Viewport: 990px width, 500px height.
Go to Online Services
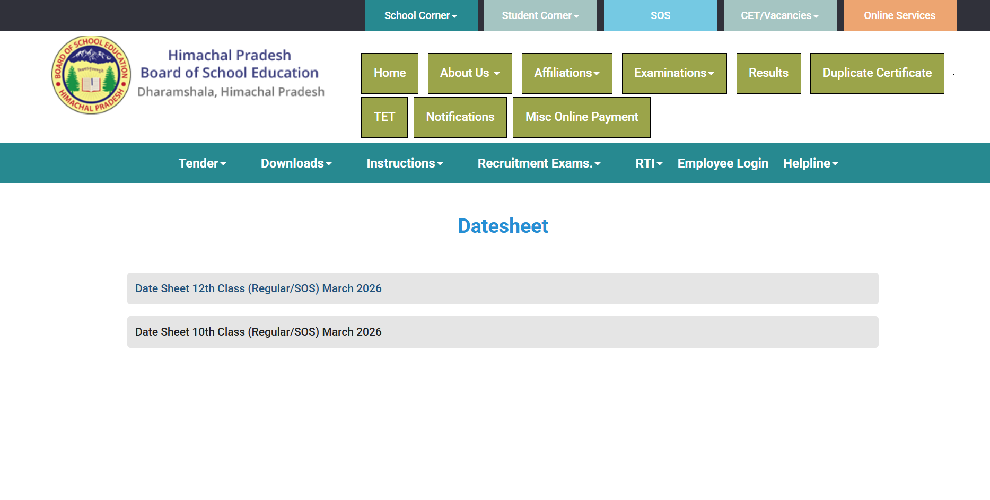click(899, 16)
